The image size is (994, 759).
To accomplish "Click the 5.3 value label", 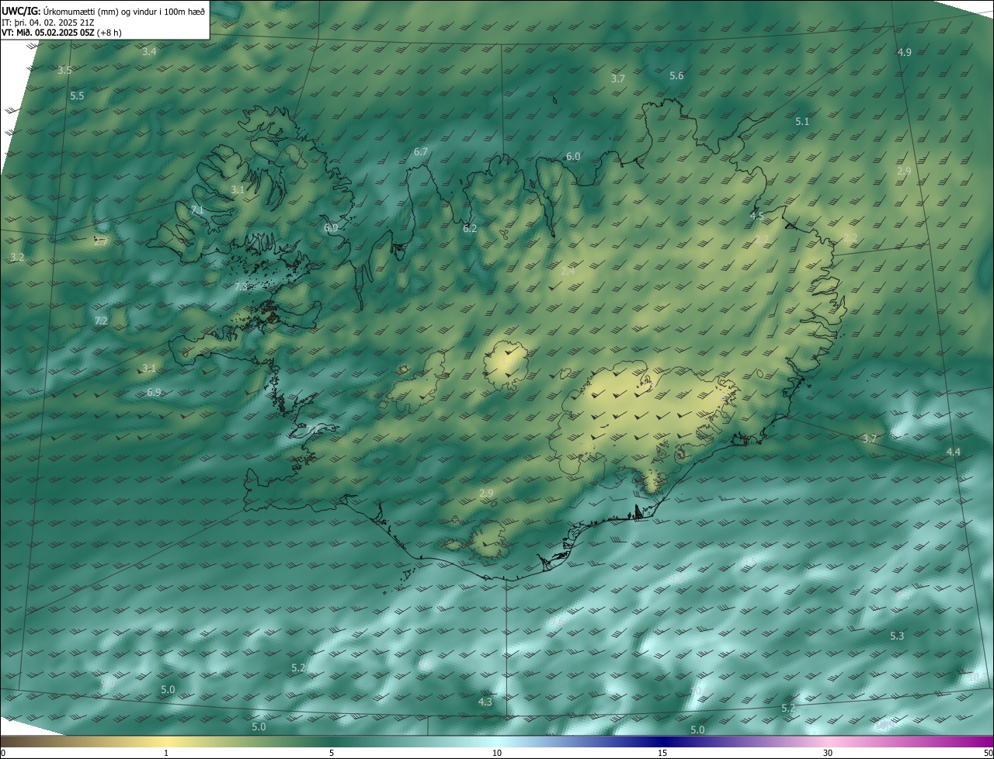I will [x=897, y=636].
